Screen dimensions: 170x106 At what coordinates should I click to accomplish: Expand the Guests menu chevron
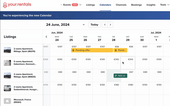pyautogui.click(x=80, y=5)
